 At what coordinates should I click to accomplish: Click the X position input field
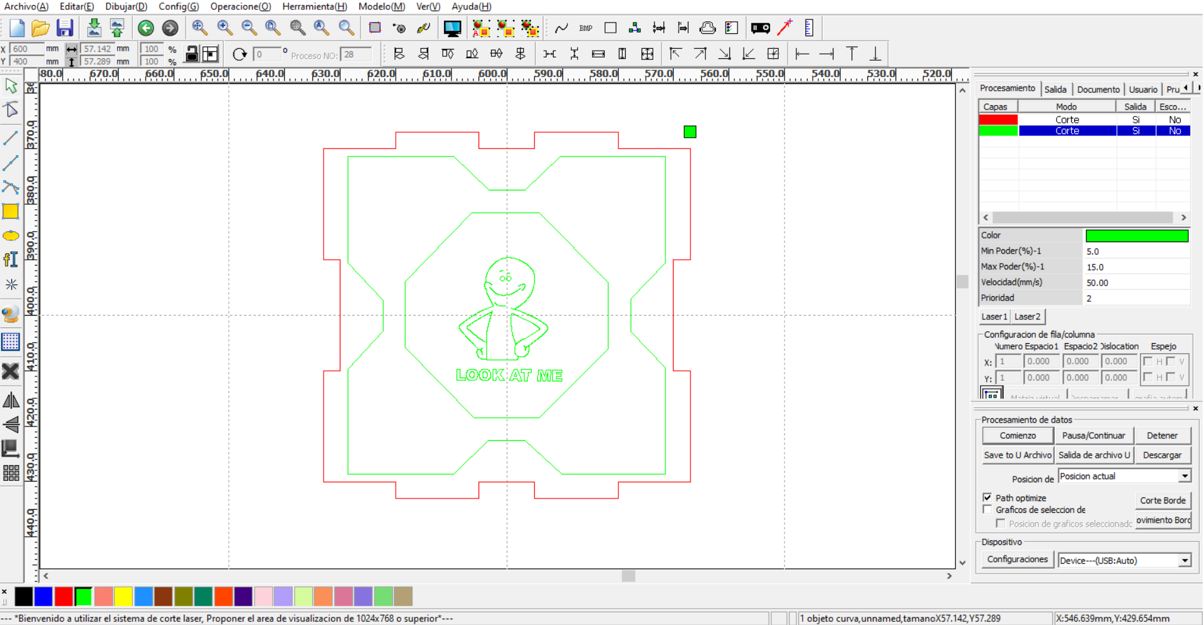[26, 49]
